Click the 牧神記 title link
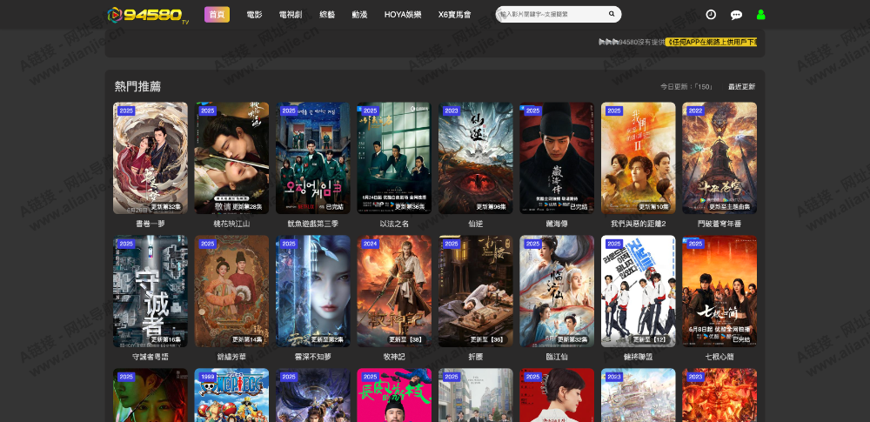 (x=394, y=357)
